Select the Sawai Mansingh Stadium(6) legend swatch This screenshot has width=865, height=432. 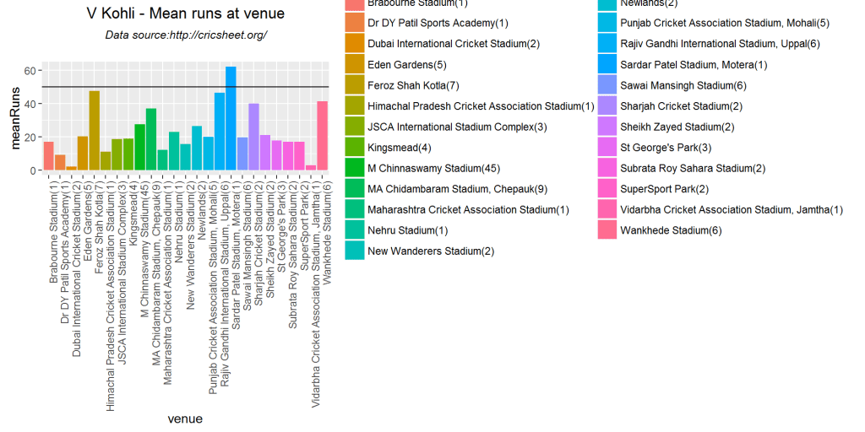pos(607,84)
